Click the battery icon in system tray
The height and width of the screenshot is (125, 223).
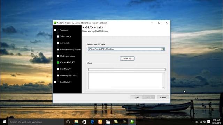pos(197,122)
